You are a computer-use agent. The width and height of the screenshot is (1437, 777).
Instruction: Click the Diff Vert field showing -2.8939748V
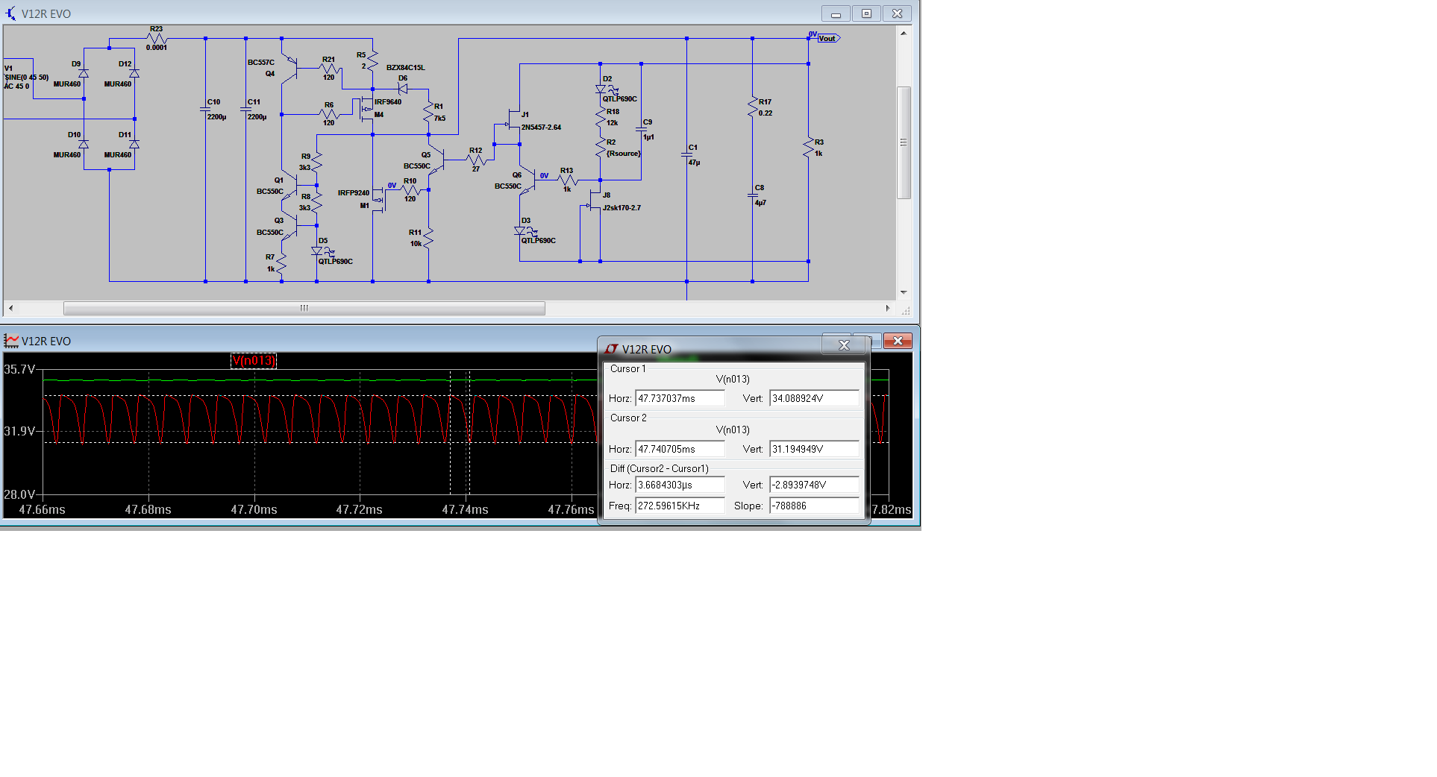click(x=814, y=485)
